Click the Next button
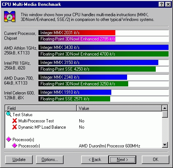 tap(122, 160)
